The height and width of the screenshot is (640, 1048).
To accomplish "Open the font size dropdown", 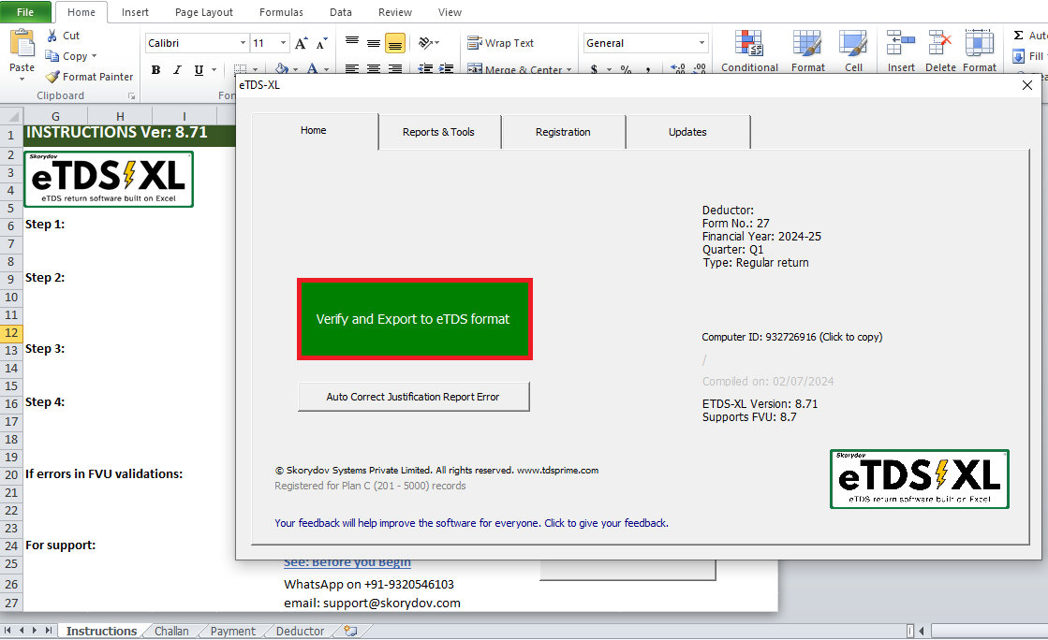I will (284, 43).
